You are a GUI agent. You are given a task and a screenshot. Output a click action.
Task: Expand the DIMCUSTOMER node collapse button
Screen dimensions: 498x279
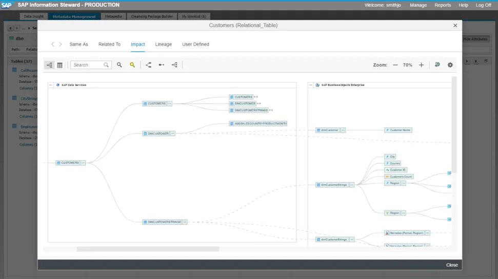tap(173, 134)
